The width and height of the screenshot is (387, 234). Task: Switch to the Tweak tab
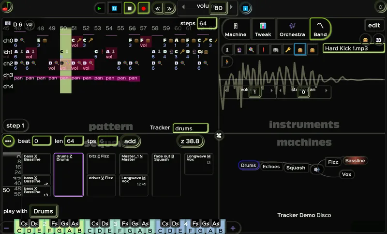click(x=263, y=29)
